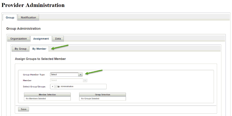Open the Group Member Type dropdown arrow
This screenshot has height=116, width=232.
(x=80, y=74)
